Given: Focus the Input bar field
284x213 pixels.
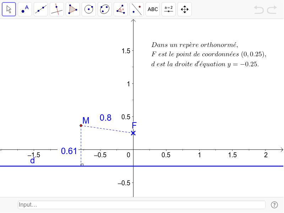Looking at the screenshot, I should pyautogui.click(x=142, y=205).
